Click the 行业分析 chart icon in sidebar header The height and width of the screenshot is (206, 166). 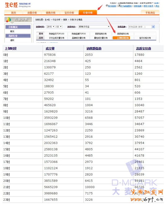[x=9, y=20]
